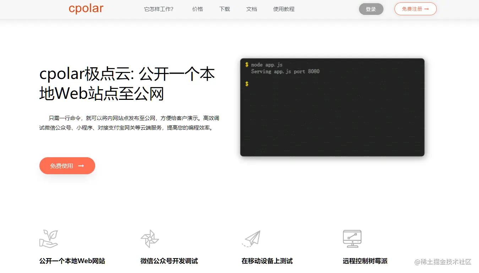Viewport: 479px width, 273px height.
Task: Click the 免费注册 button
Action: (415, 9)
